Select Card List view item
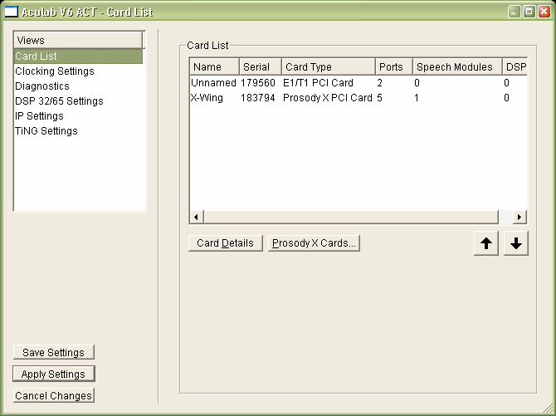556x416 pixels. (37, 56)
